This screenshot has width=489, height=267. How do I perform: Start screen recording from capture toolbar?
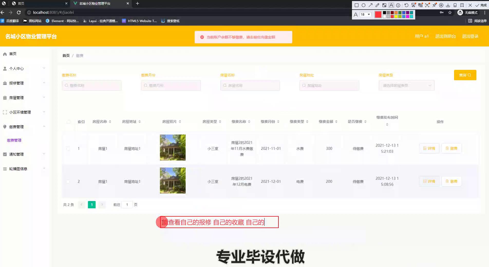pos(441,5)
